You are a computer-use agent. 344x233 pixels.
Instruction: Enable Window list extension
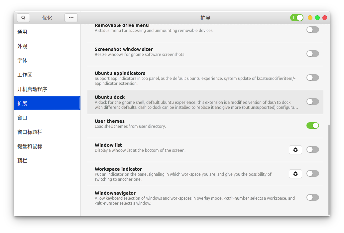[313, 149]
